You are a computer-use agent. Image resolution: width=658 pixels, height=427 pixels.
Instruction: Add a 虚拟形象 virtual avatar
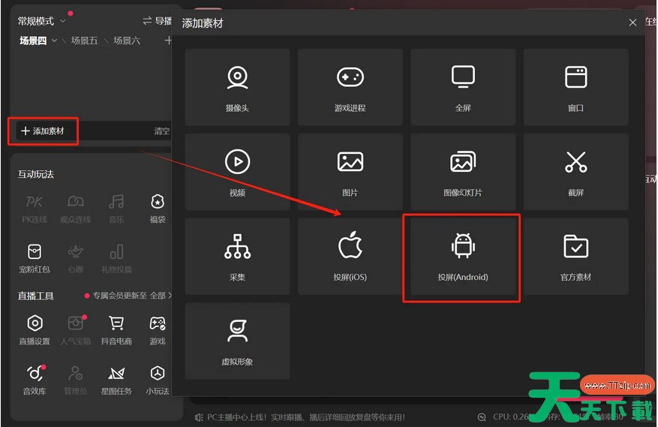237,341
